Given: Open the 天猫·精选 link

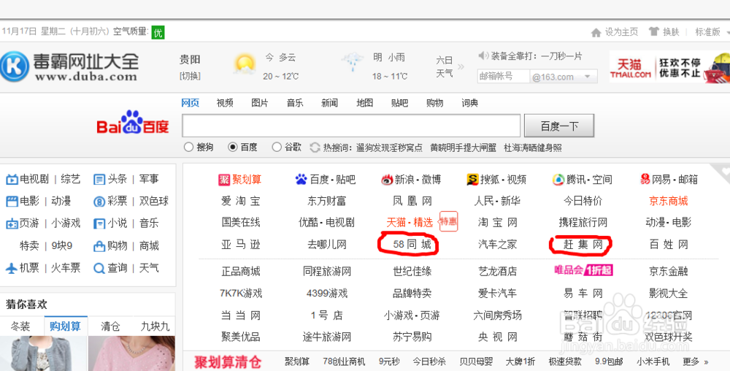Looking at the screenshot, I should pos(410,223).
